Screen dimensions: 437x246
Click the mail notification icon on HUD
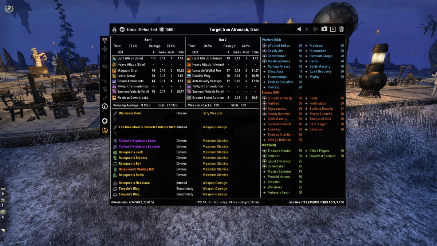click(x=3, y=189)
